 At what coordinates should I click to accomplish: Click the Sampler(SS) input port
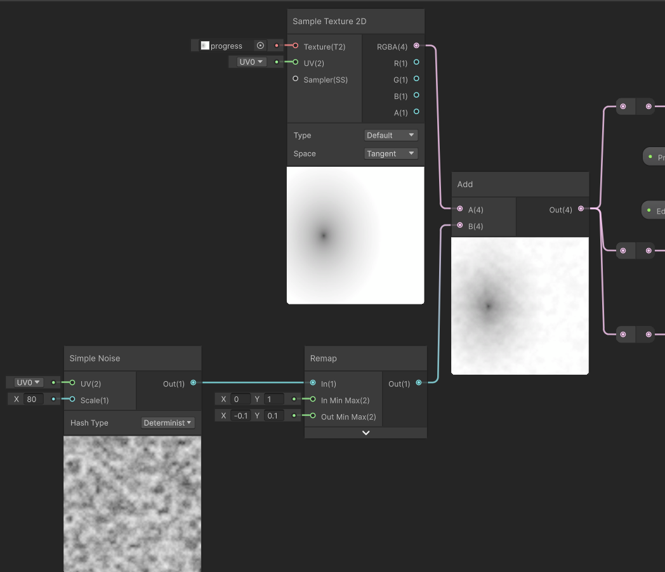[x=296, y=79]
